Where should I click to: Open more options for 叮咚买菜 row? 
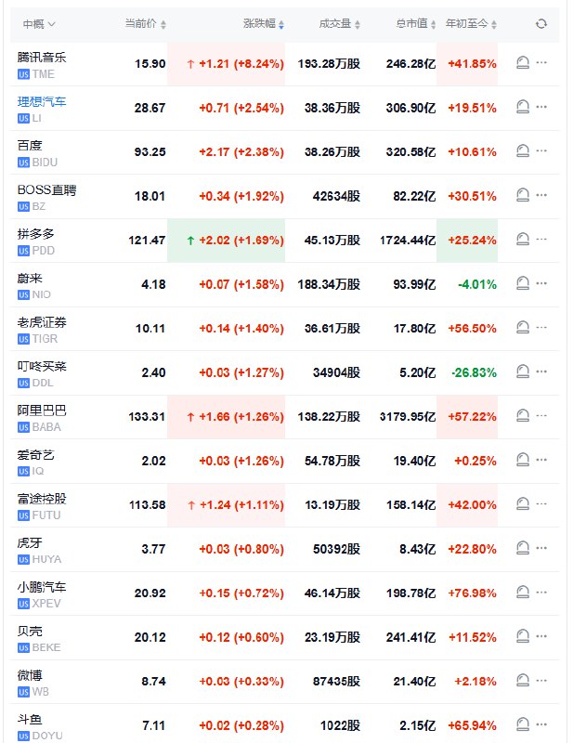click(541, 371)
